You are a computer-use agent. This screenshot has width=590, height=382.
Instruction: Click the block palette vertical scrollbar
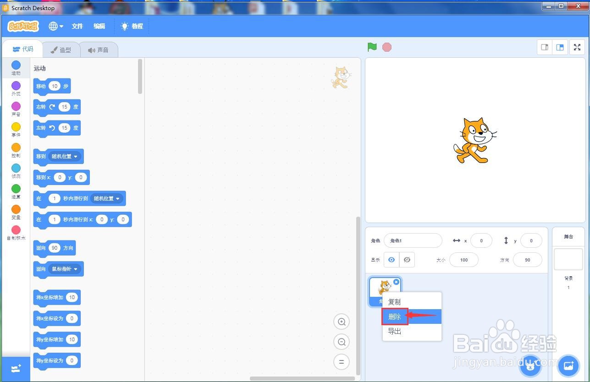point(140,76)
